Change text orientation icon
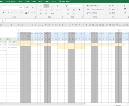Viewport: 129px width, 106px height. point(52,14)
